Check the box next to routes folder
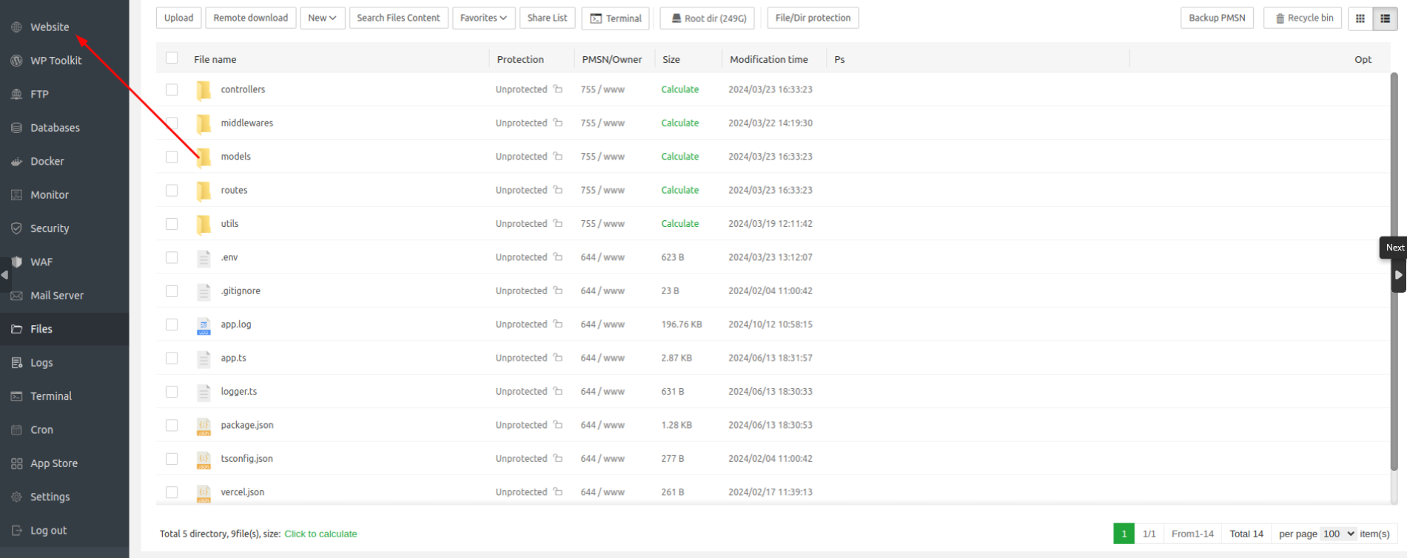The height and width of the screenshot is (558, 1407). click(172, 190)
